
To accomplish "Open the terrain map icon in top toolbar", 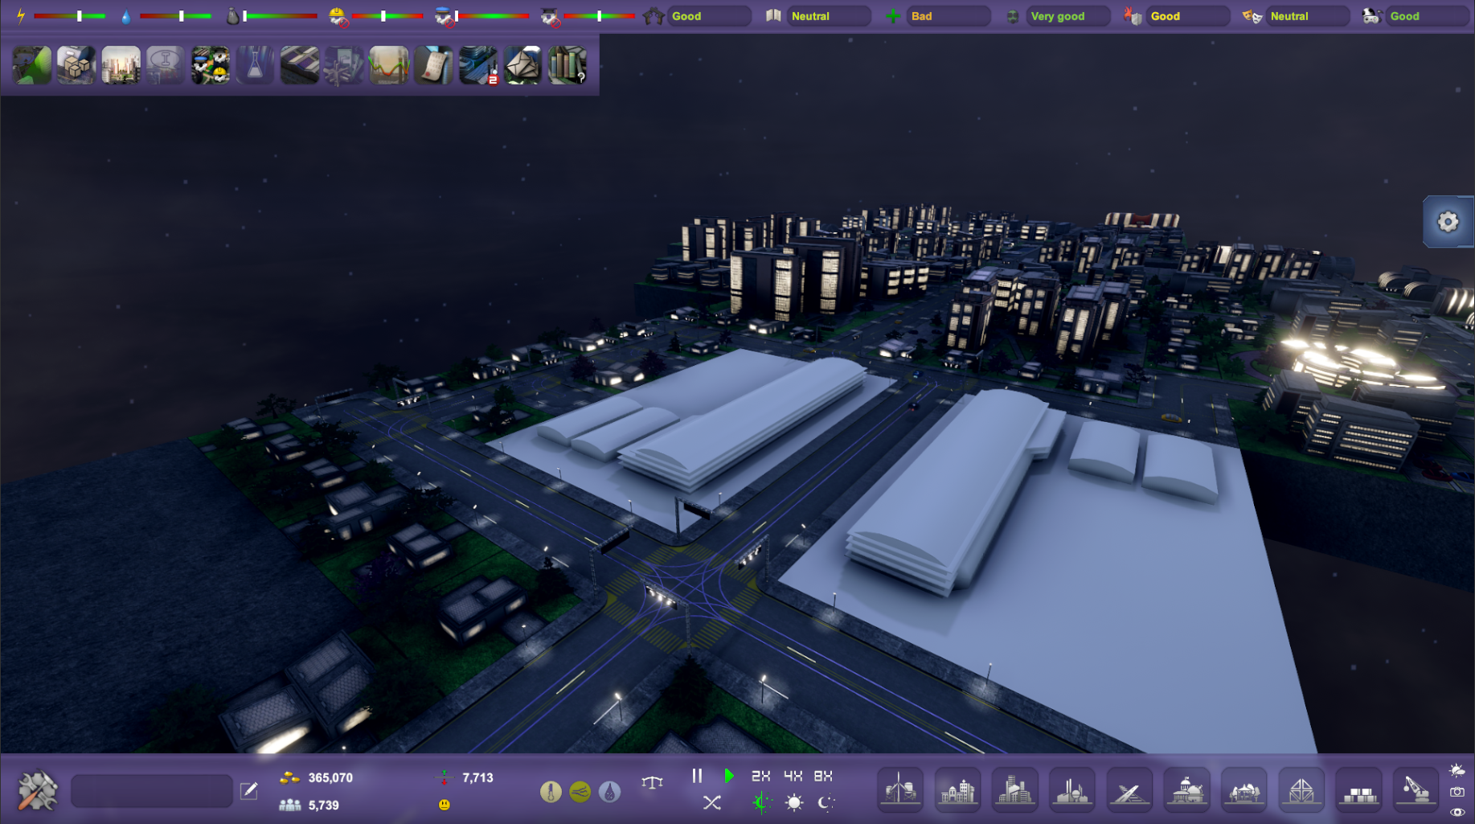I will point(32,65).
